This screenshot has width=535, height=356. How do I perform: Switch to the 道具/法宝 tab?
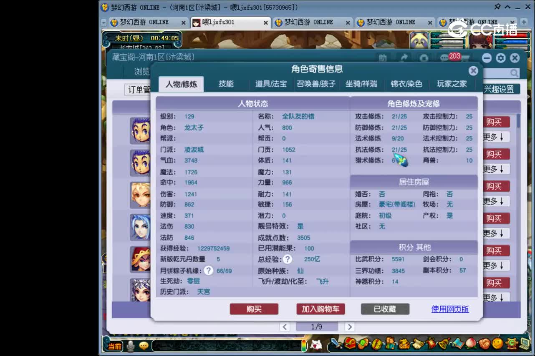click(x=271, y=84)
